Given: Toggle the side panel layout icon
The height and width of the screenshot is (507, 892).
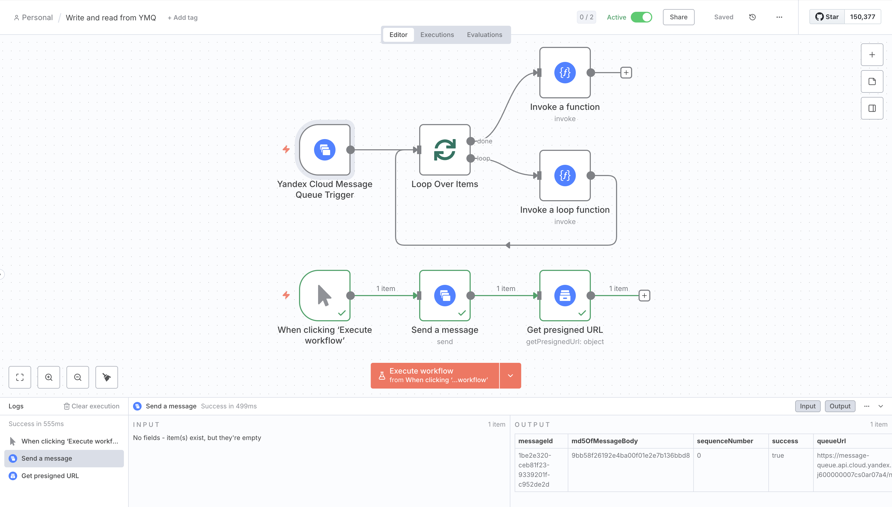Looking at the screenshot, I should coord(872,108).
